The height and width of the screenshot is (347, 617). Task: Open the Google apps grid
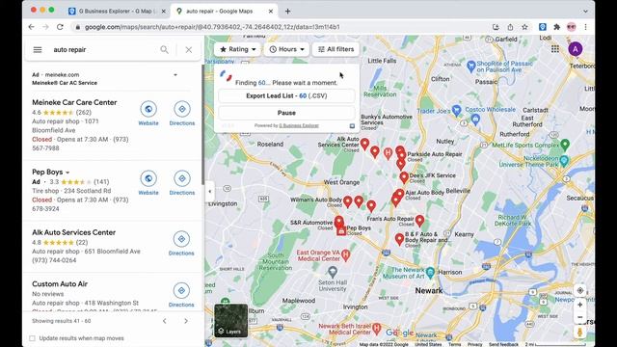555,49
